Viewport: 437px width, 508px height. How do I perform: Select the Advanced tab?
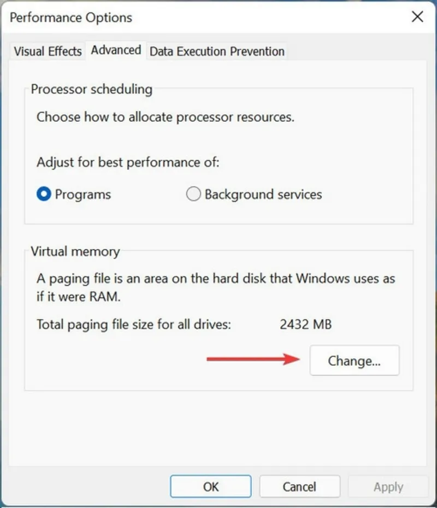coord(115,50)
